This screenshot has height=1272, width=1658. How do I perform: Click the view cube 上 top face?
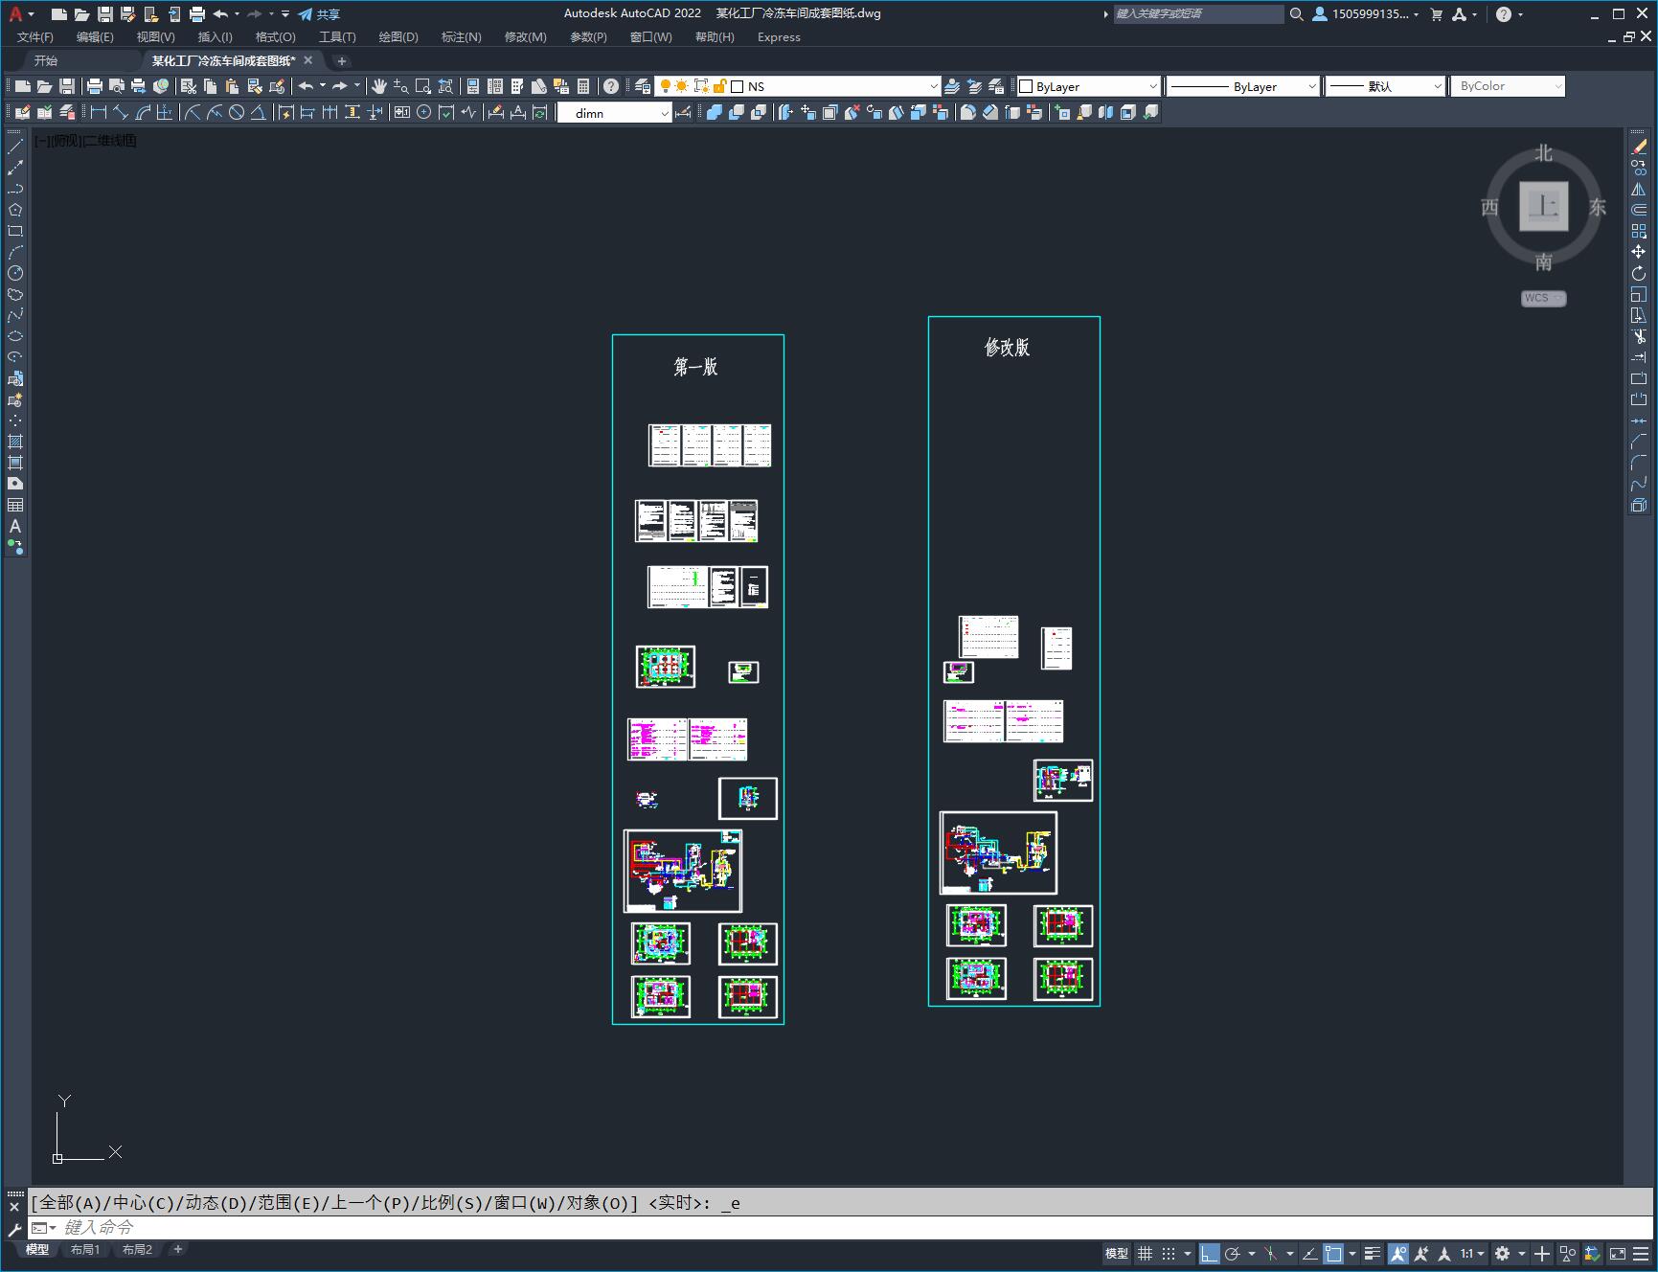point(1543,206)
